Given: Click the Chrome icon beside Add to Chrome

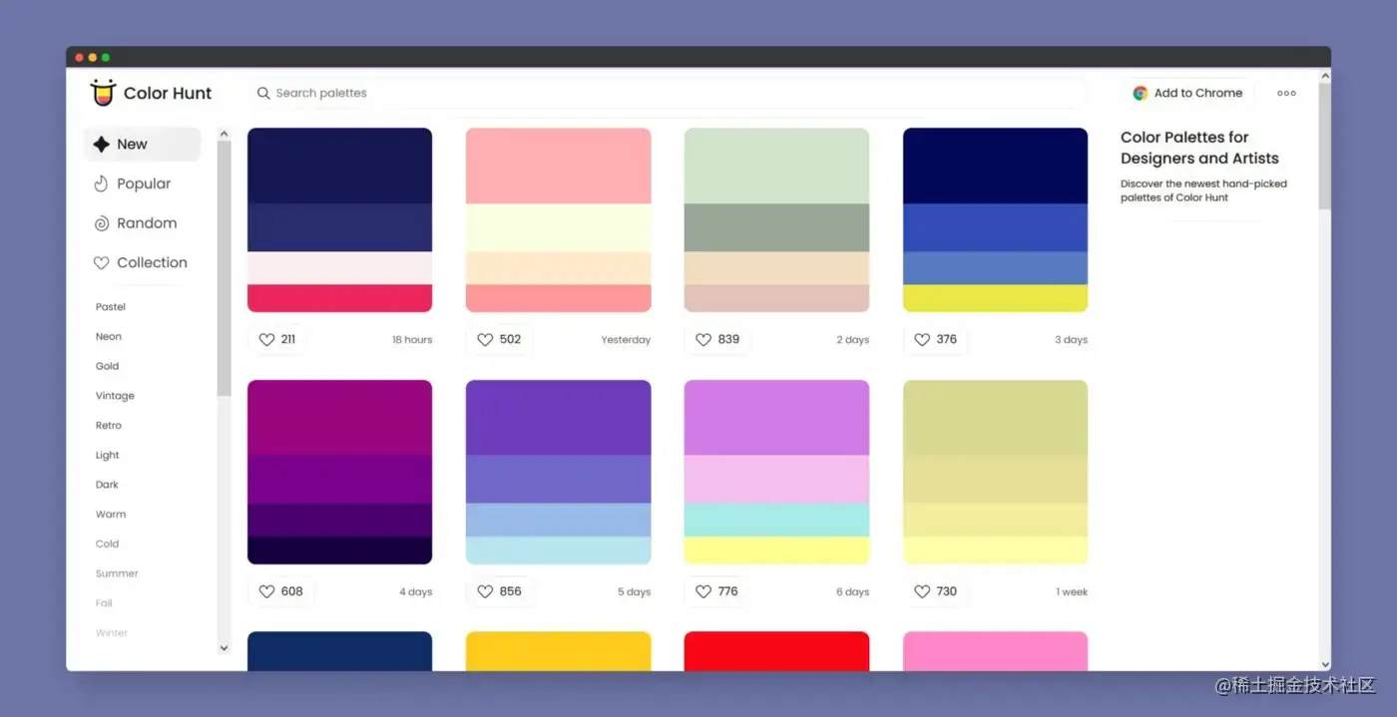Looking at the screenshot, I should 1140,93.
